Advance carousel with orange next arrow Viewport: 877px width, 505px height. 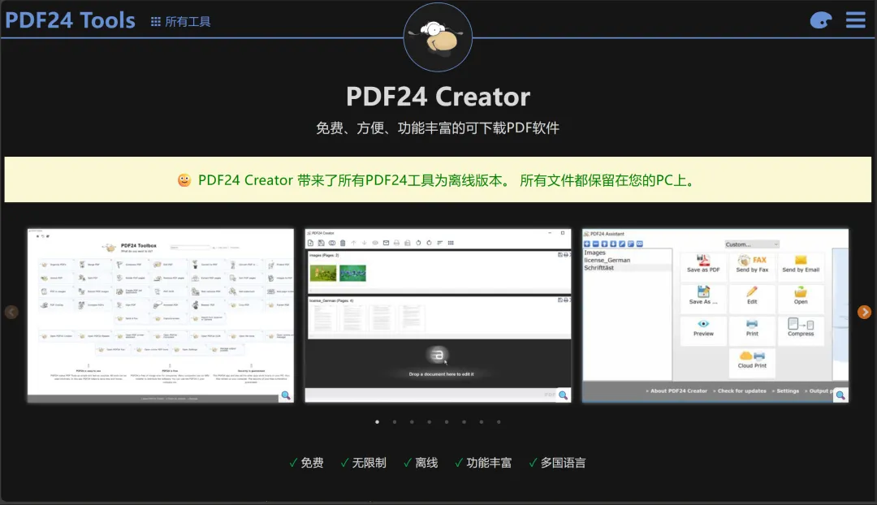point(864,312)
